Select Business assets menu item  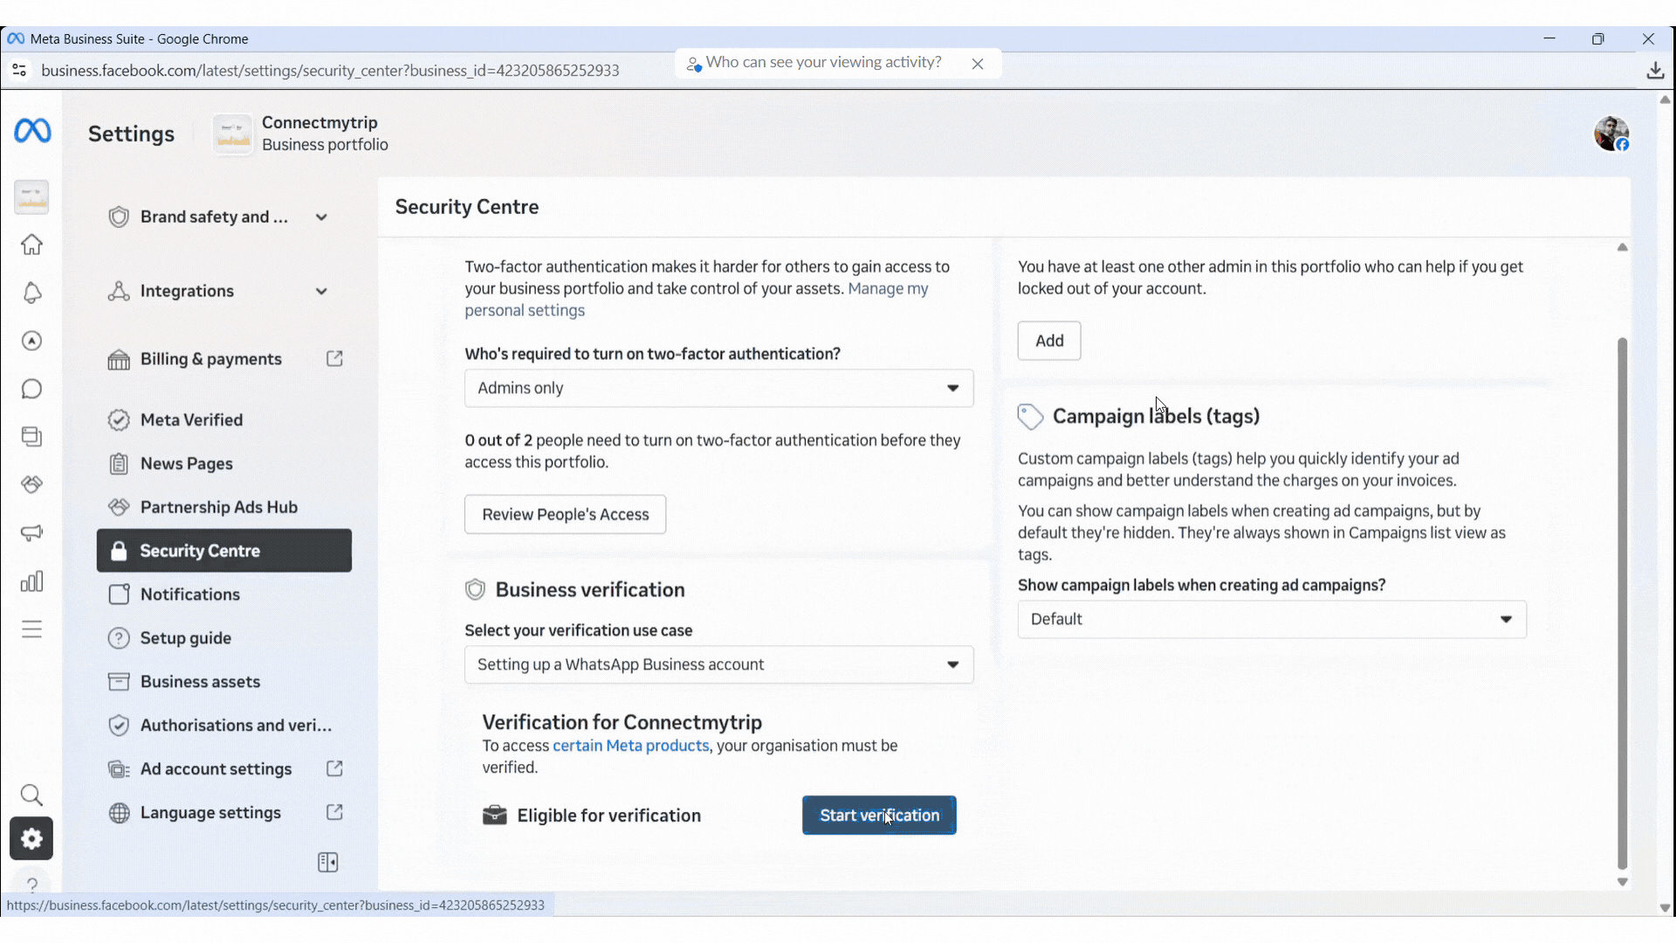pos(200,682)
